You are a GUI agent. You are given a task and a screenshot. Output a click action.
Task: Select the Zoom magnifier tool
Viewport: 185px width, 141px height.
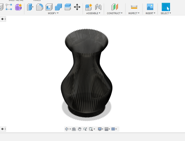[85, 129]
